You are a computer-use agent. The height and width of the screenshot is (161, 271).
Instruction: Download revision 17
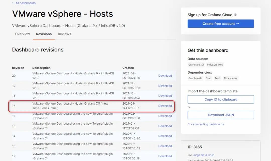click(x=165, y=106)
